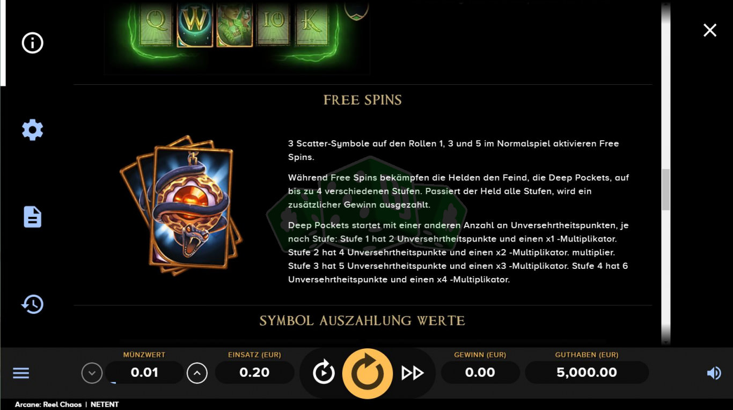Enable quick spin fast-forward icon
The width and height of the screenshot is (733, 410).
click(413, 373)
